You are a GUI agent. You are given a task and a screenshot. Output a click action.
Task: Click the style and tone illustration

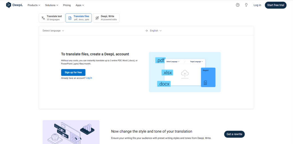[71, 132]
